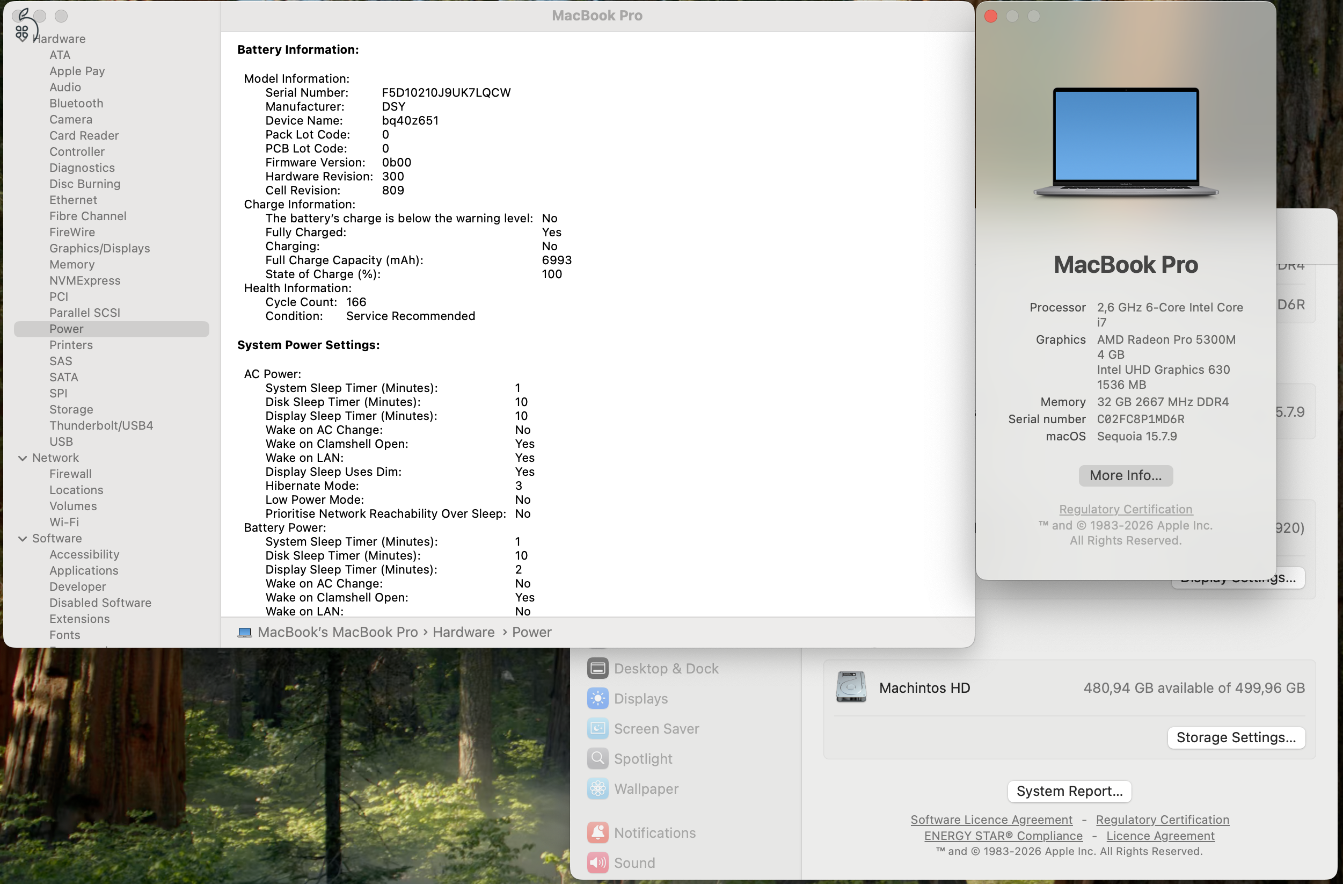Select Diagnostics in the sidebar
This screenshot has width=1343, height=884.
(82, 168)
